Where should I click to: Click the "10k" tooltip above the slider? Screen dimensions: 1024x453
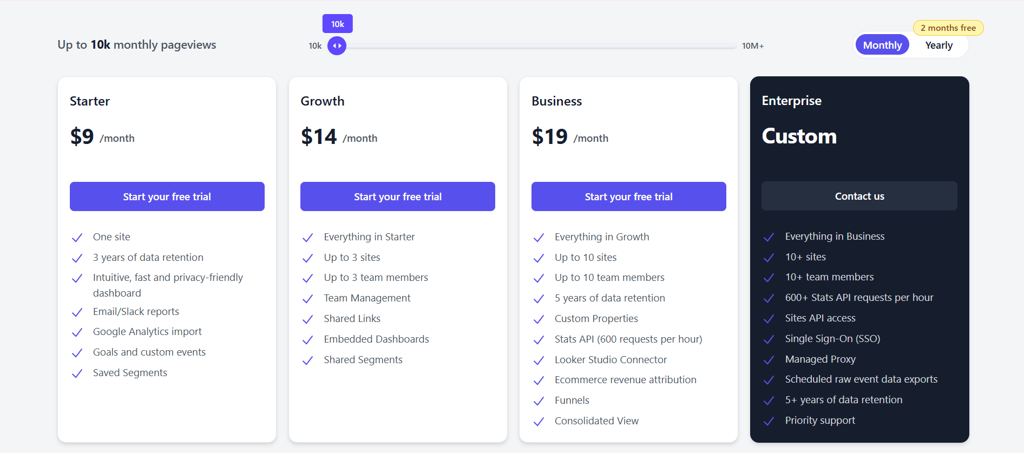click(337, 23)
